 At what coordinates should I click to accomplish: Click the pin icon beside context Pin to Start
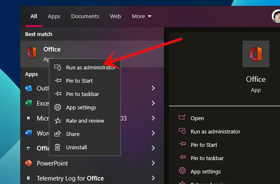coord(58,81)
